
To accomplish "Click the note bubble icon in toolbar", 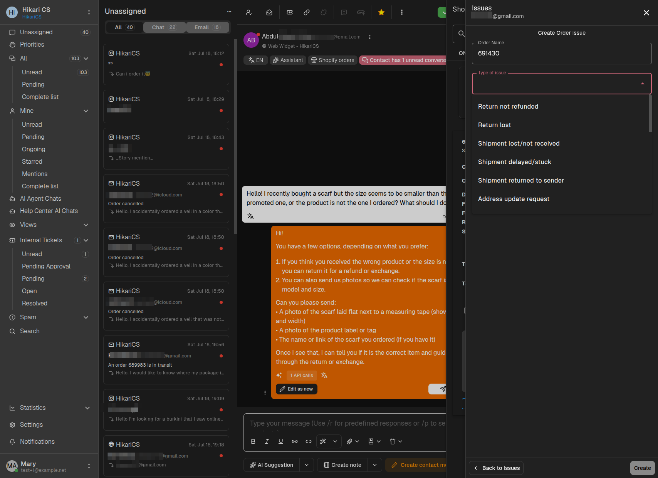I will pyautogui.click(x=344, y=12).
